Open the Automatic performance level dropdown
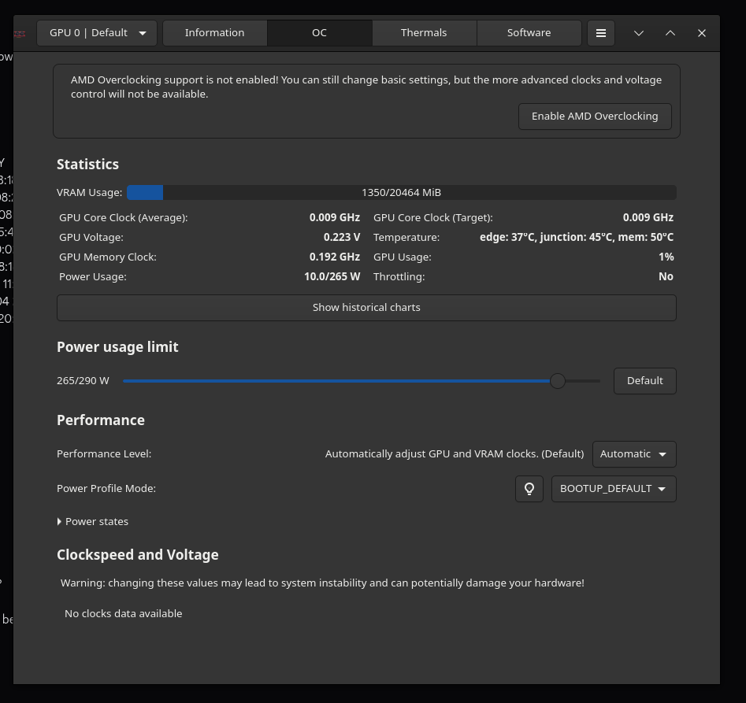The width and height of the screenshot is (746, 703). [633, 454]
